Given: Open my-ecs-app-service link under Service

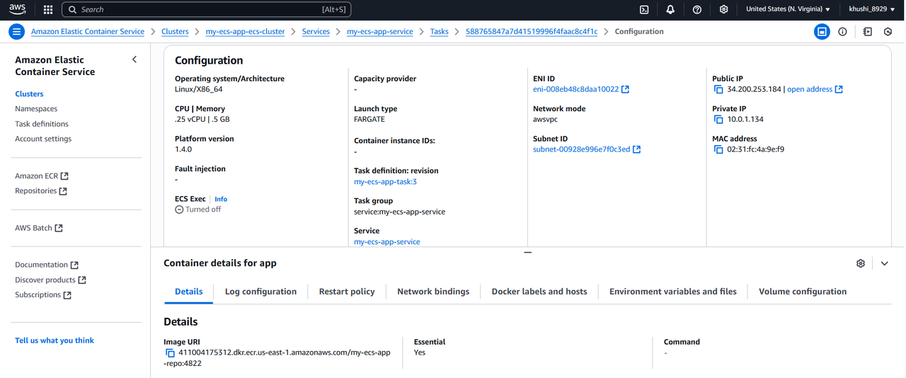Looking at the screenshot, I should (387, 242).
